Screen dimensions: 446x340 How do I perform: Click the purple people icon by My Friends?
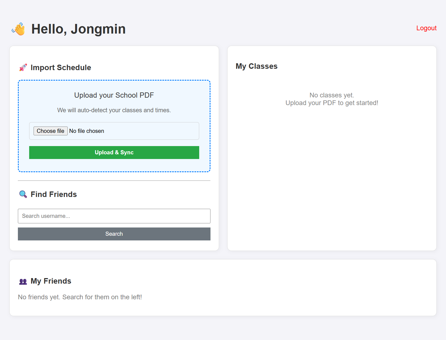click(23, 281)
